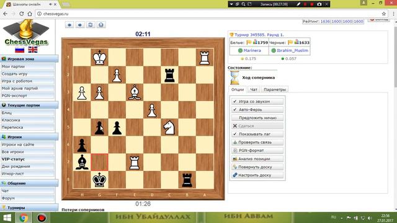The image size is (397, 223).
Task: Click 'Предложить ничью' draw offer button
Action: click(x=257, y=118)
